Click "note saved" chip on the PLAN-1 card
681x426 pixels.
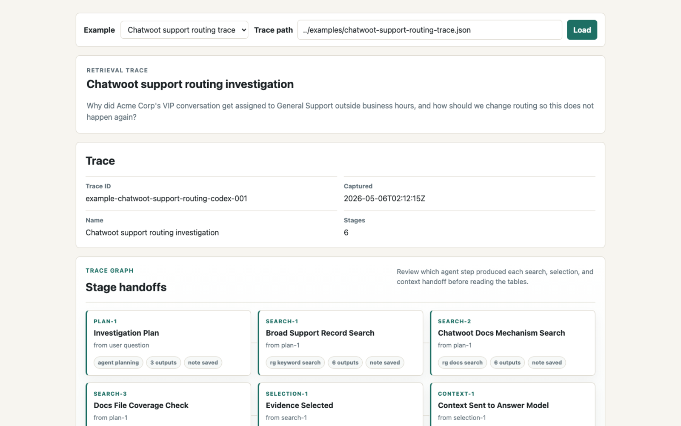click(203, 363)
